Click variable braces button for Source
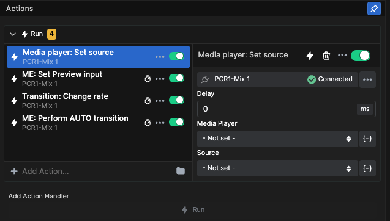This screenshot has width=390, height=221. 367,168
